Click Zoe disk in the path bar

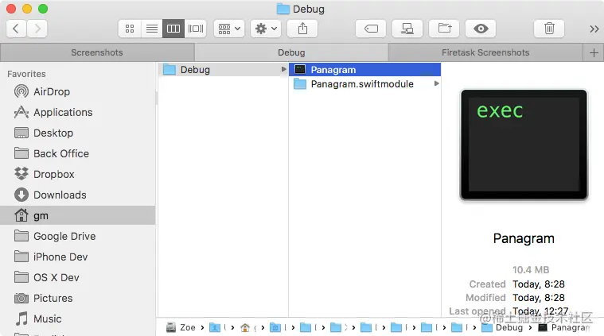click(181, 327)
